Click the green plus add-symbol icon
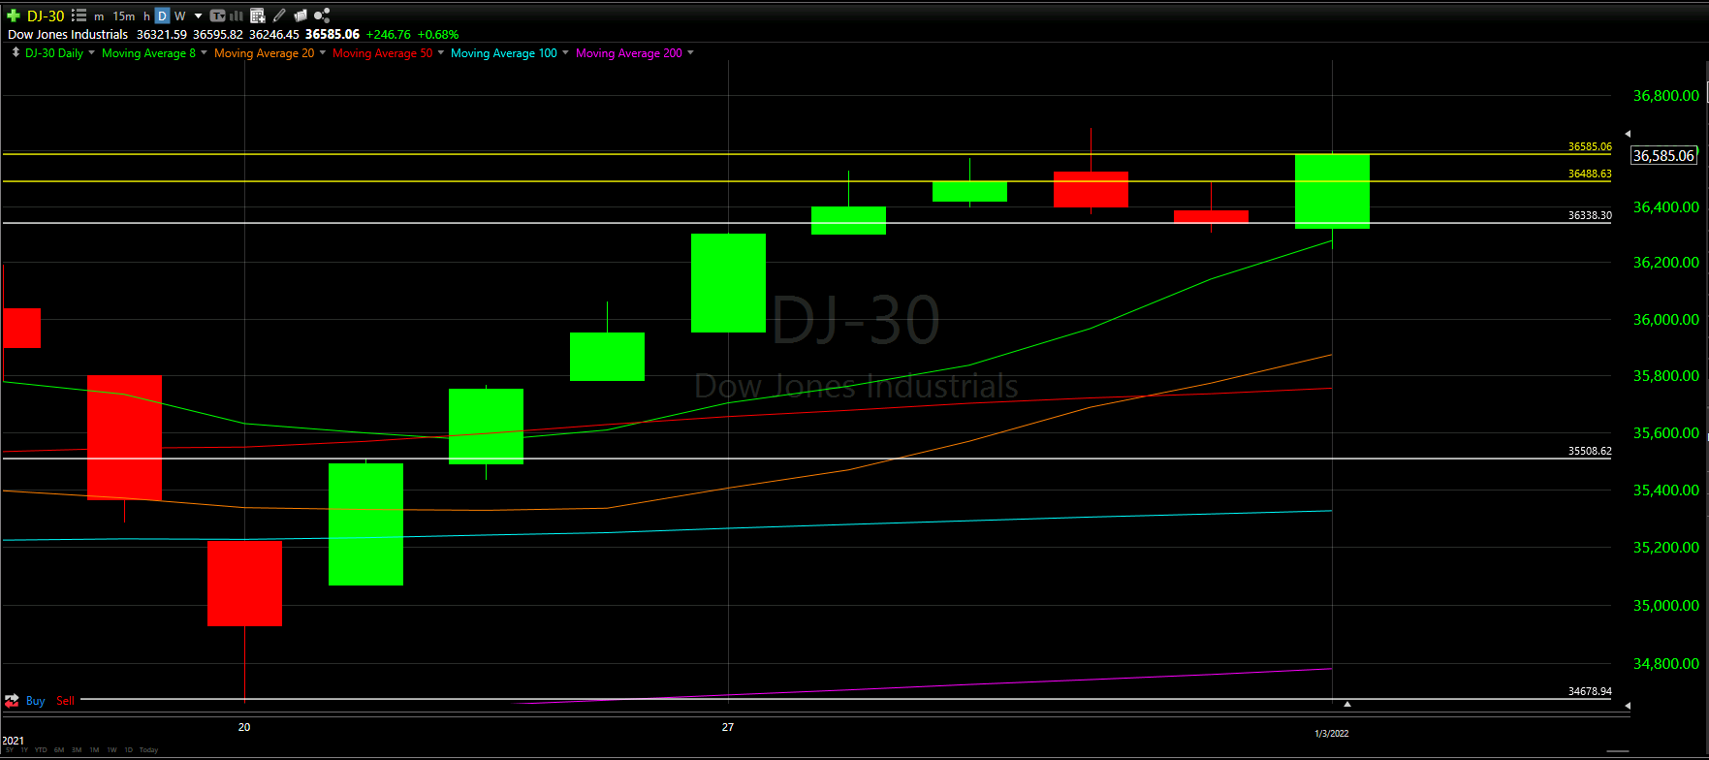 14,16
